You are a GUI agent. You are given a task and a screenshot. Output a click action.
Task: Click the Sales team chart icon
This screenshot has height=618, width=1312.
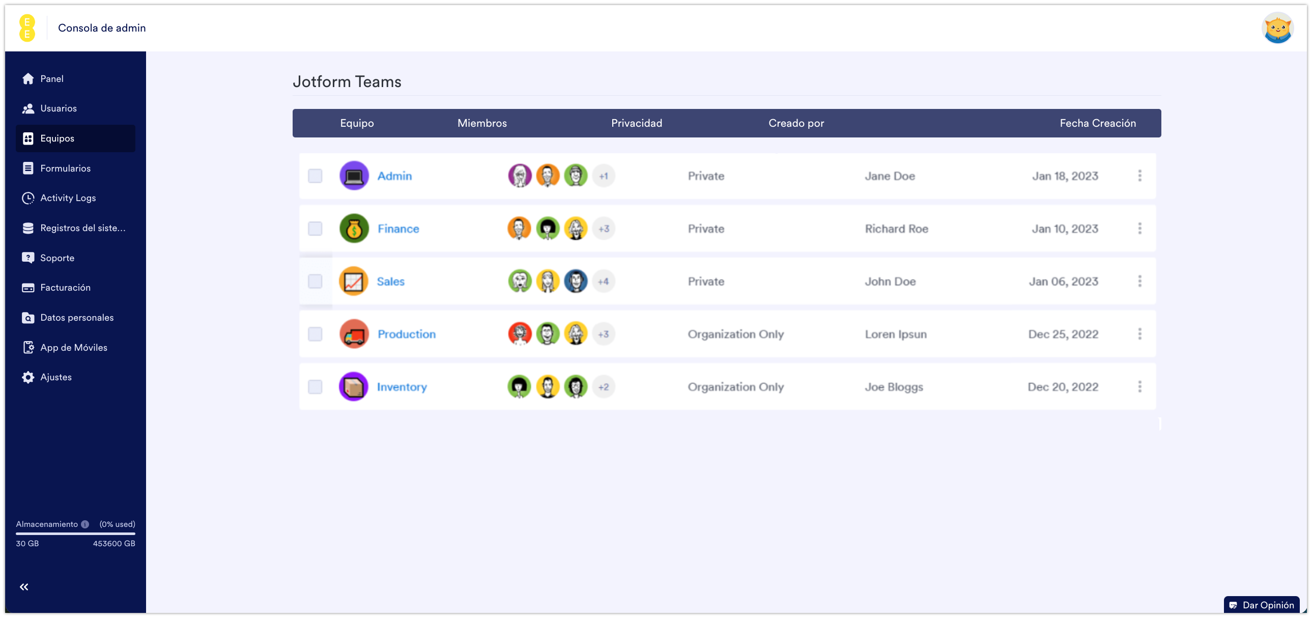[x=354, y=281]
